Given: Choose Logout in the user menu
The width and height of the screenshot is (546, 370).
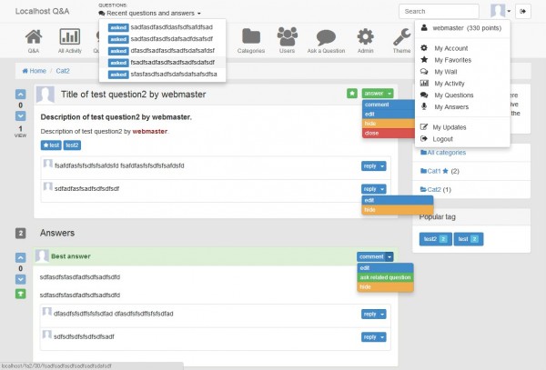Looking at the screenshot, I should [x=443, y=139].
